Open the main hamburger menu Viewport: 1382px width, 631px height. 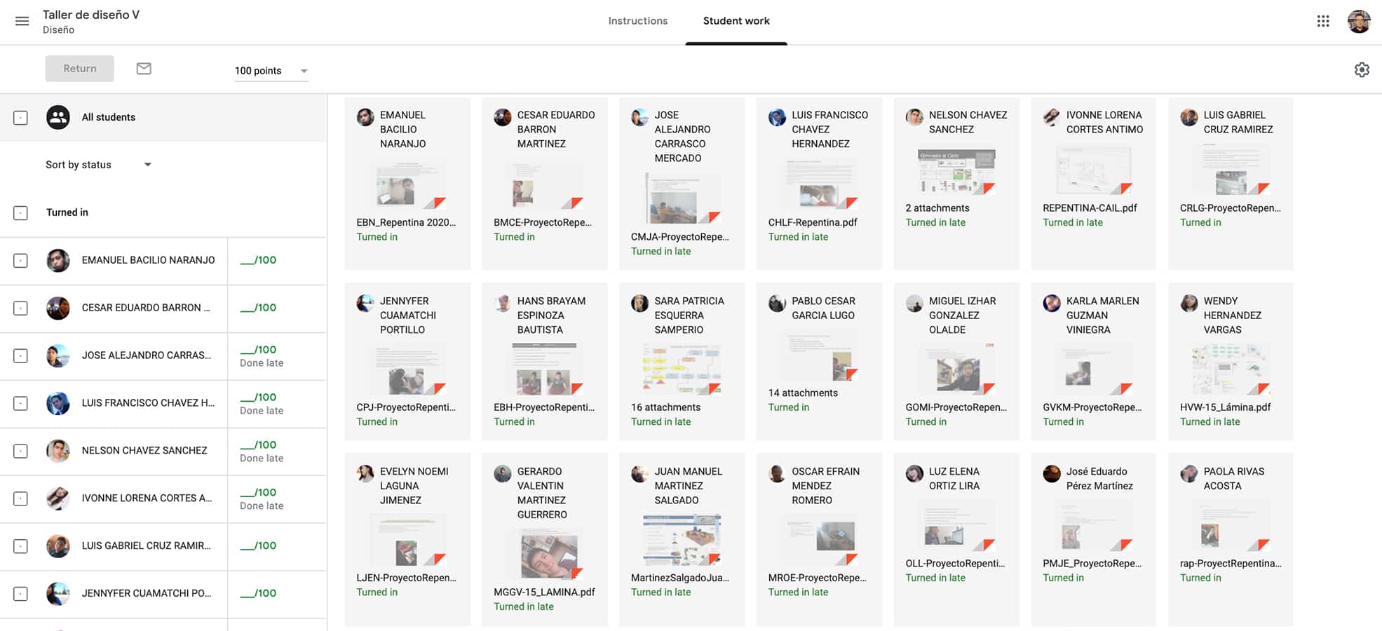(x=22, y=21)
